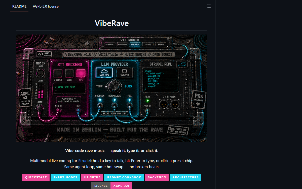This screenshot has width=302, height=189.
Task: Click the BRING YOUR OWN KEY label
Action: (115, 113)
